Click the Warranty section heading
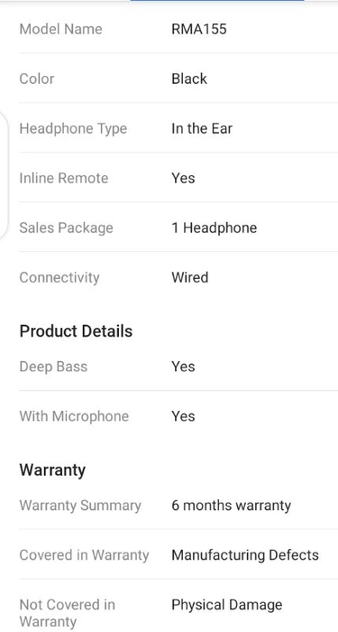The image size is (338, 632). click(52, 470)
